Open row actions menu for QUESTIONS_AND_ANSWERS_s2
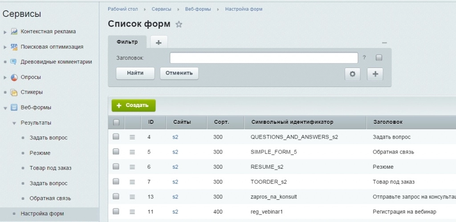 pos(132,137)
